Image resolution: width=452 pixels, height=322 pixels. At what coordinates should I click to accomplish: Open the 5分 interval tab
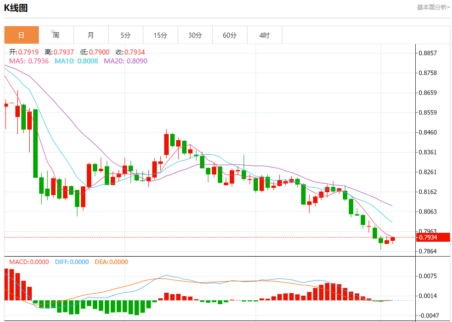point(126,35)
